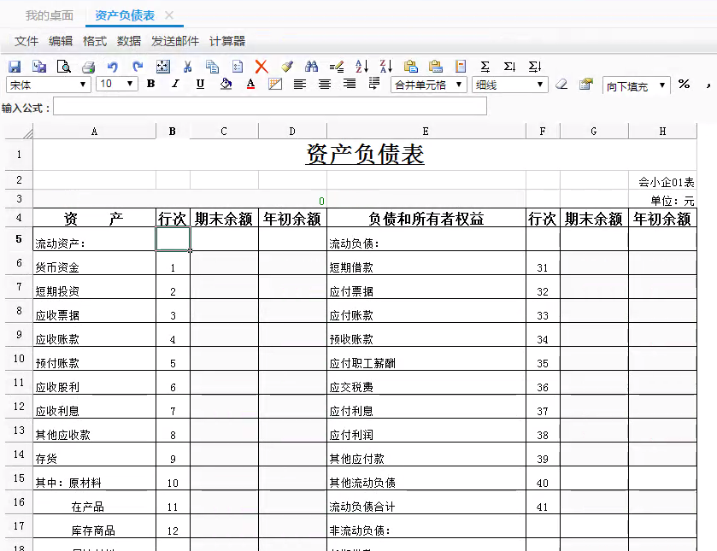Click the Save As icon with two disks
This screenshot has width=717, height=551.
(x=39, y=67)
